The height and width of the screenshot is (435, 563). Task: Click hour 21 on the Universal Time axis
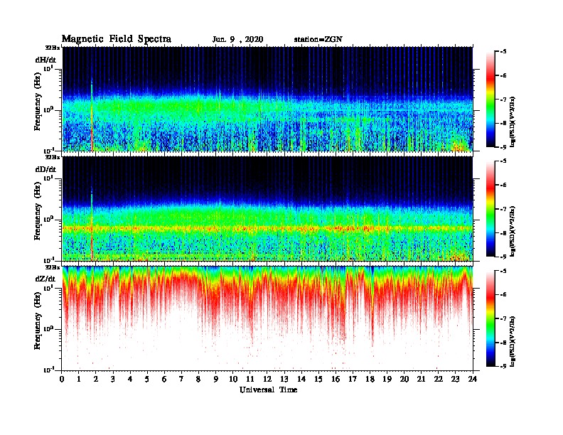pyautogui.click(x=421, y=379)
